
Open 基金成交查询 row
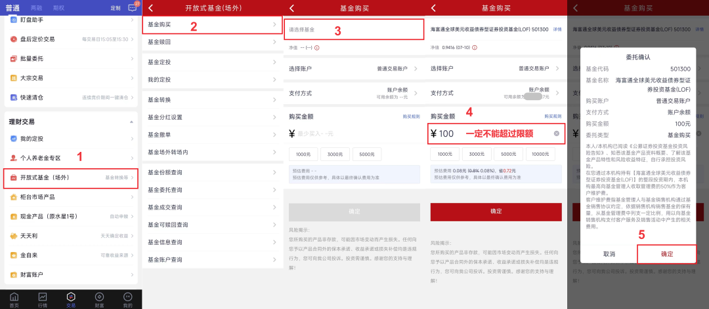213,208
